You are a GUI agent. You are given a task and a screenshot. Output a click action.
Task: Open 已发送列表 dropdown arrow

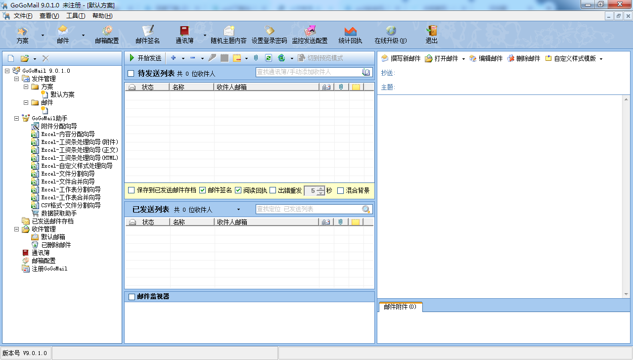[238, 210]
